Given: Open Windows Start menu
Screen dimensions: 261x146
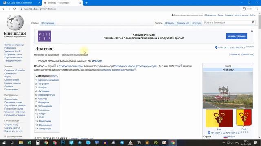Looking at the screenshot, I should pos(4,142).
